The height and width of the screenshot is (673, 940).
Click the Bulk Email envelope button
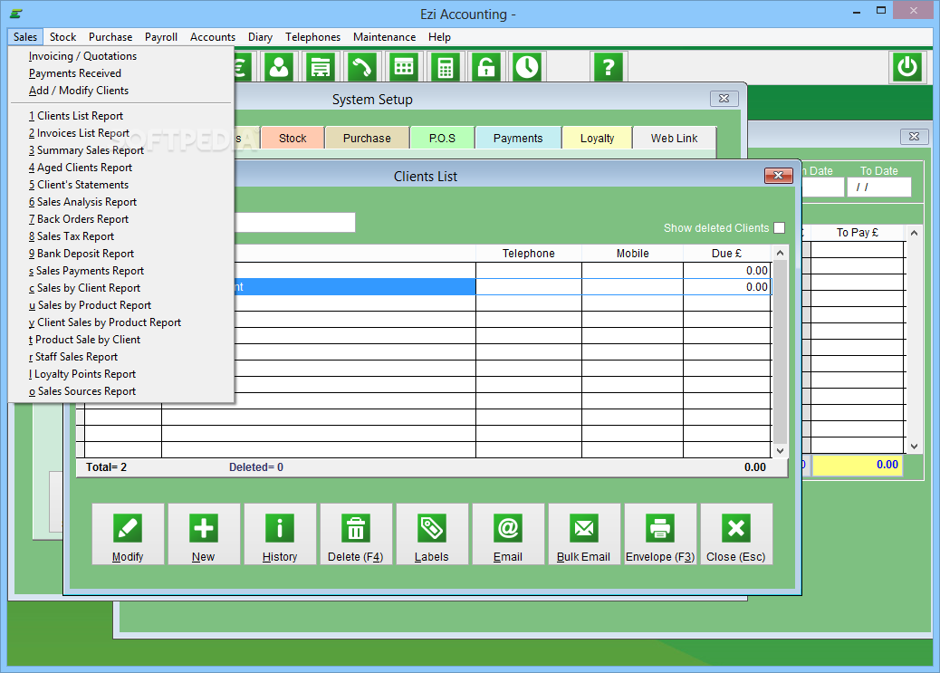[584, 534]
